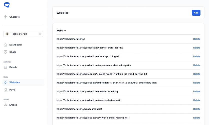The height and width of the screenshot is (125, 209).
Task: Open the Hobbies for all chatbot selector
Action: tap(23, 34)
